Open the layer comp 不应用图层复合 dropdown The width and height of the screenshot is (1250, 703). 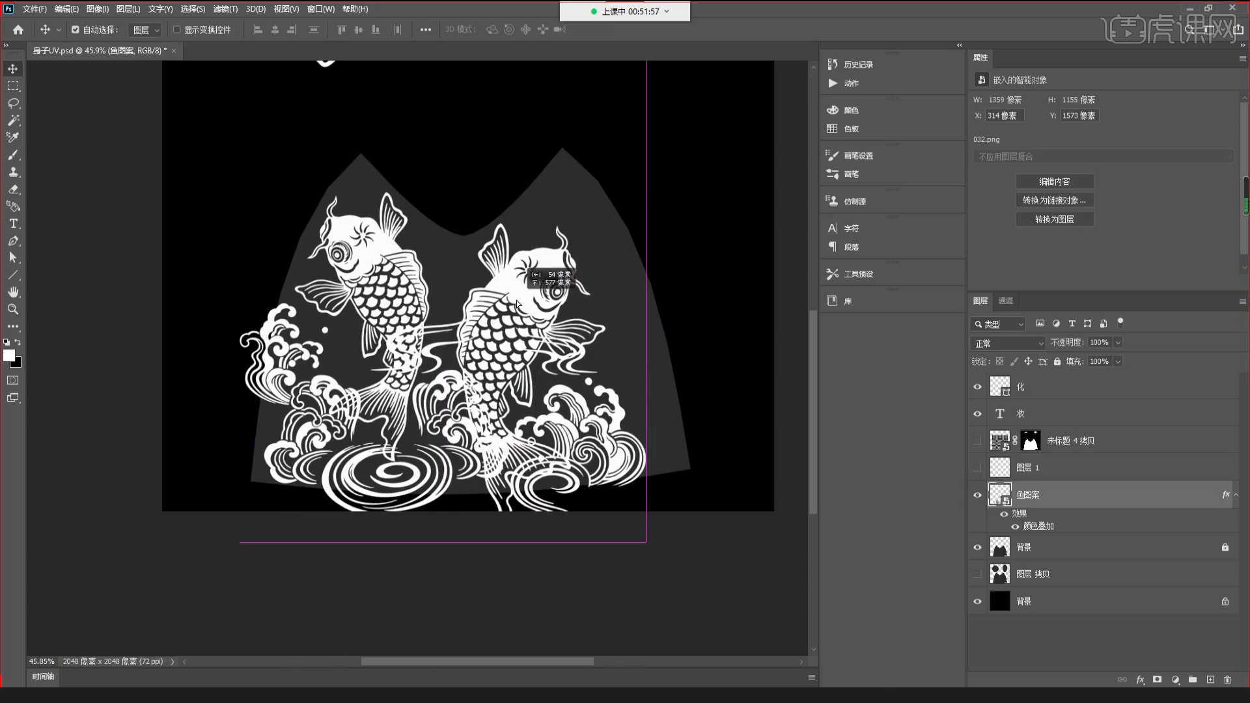click(1104, 157)
